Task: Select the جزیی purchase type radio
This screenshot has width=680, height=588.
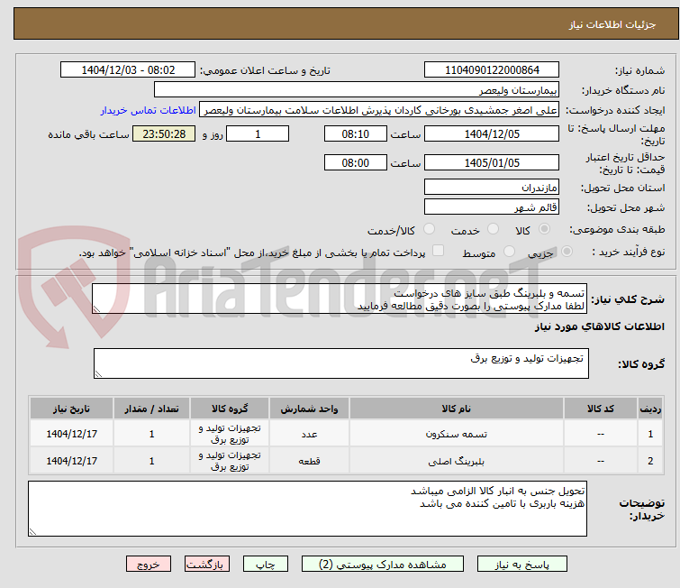Action: pyautogui.click(x=567, y=252)
